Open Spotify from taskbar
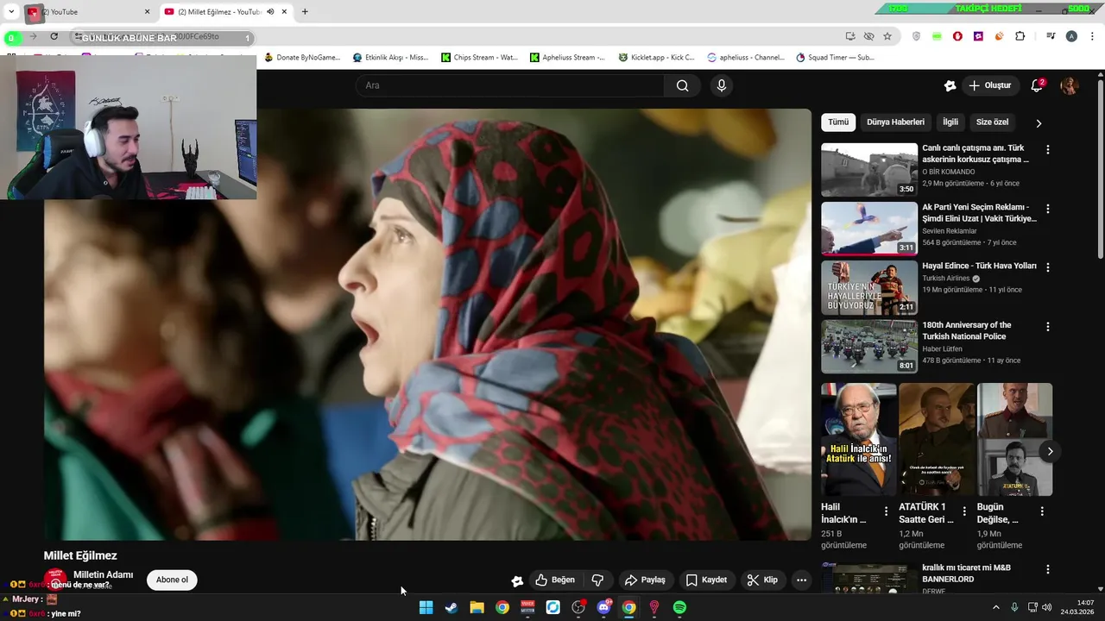Viewport: 1105px width, 621px height. coord(679,607)
